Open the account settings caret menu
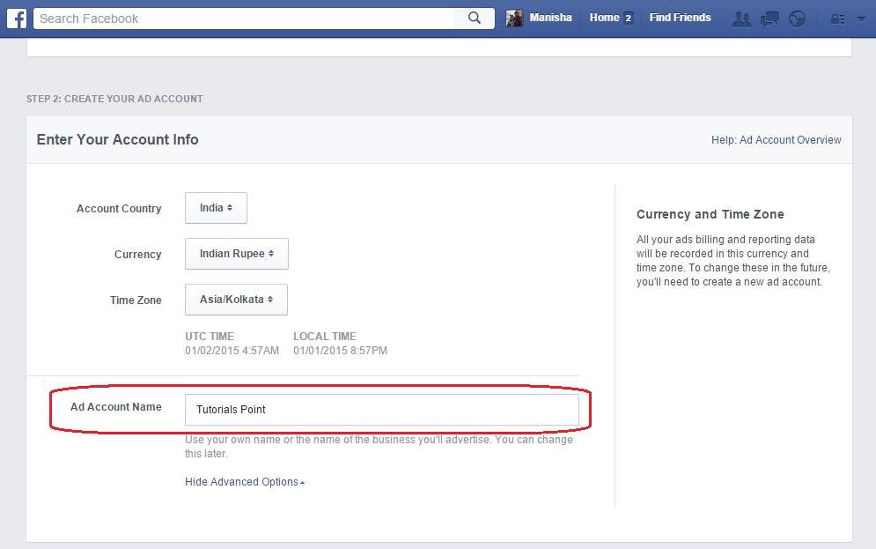Screen dimensions: 876x549 (858, 17)
